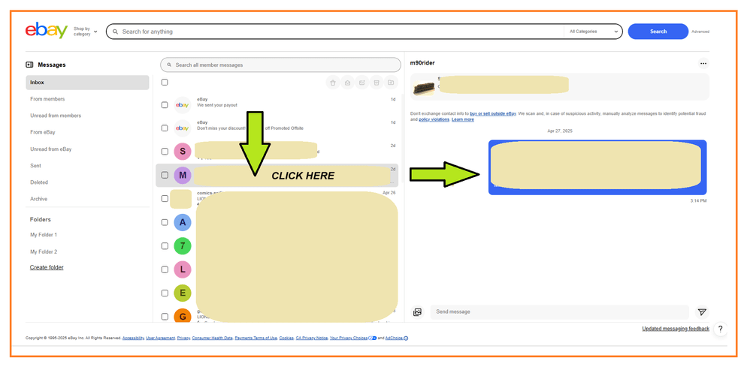Click the item thumbnail in the m90rider conversation
Viewport: 750px width, 367px height.
pyautogui.click(x=423, y=87)
